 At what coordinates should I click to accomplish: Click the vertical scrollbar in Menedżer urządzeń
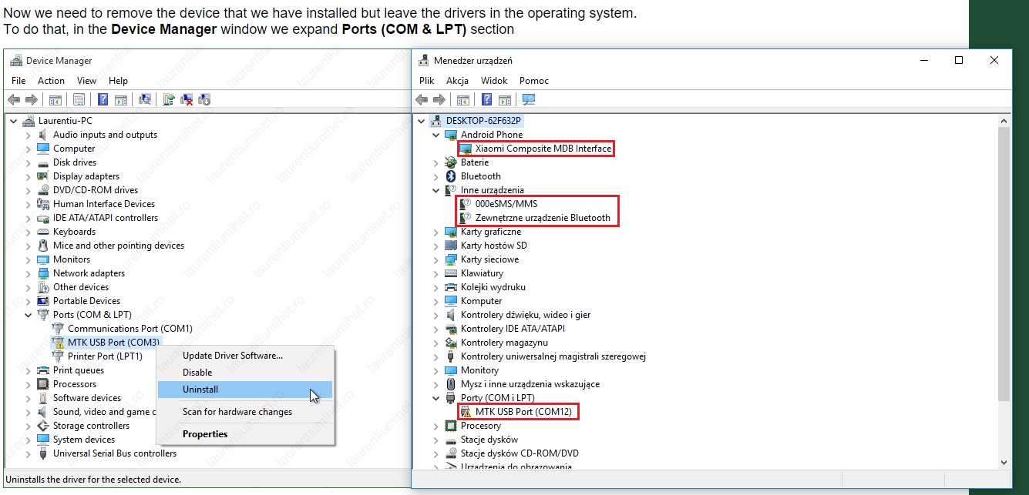(1004, 262)
